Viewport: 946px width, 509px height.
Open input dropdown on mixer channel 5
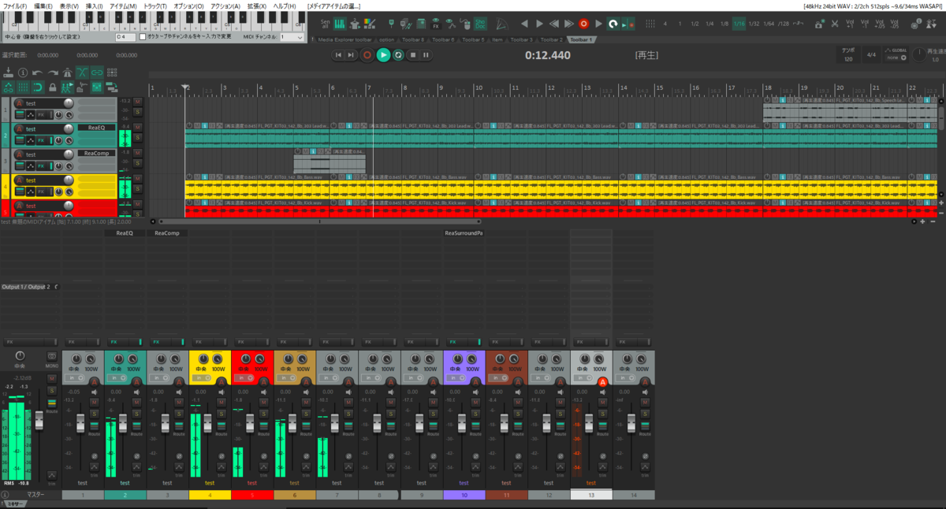[244, 377]
